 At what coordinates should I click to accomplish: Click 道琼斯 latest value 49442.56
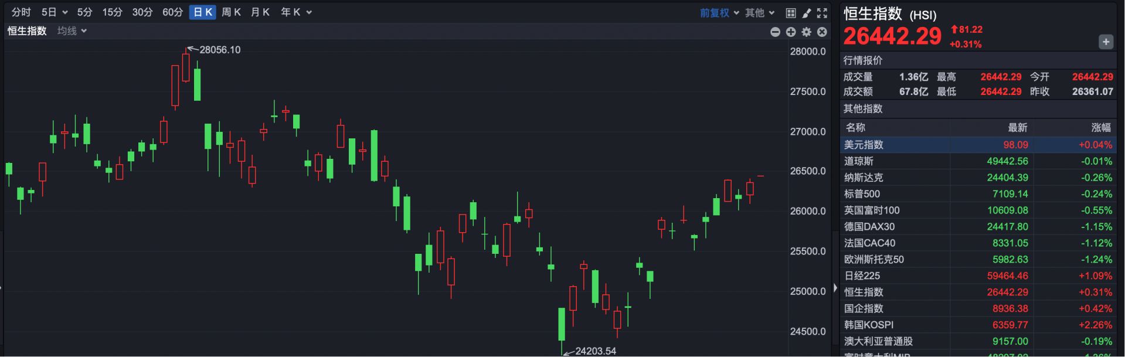(1007, 161)
